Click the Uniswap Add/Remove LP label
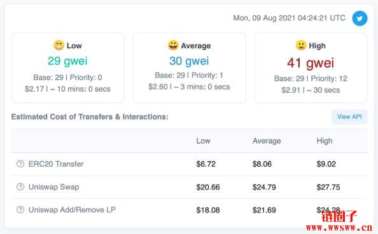This screenshot has height=234, width=378. coord(72,210)
